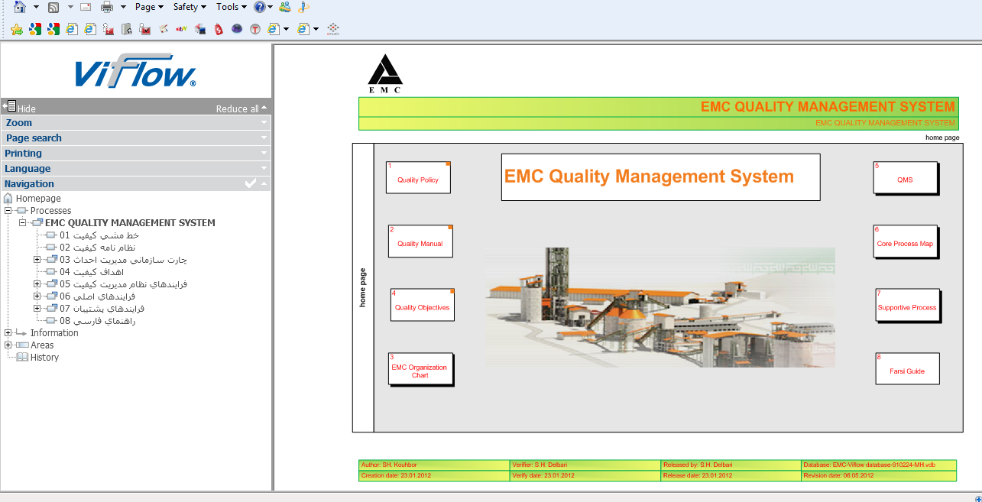Open the EMC Organization Chart box
Screen dimensions: 982x502
tap(420, 369)
